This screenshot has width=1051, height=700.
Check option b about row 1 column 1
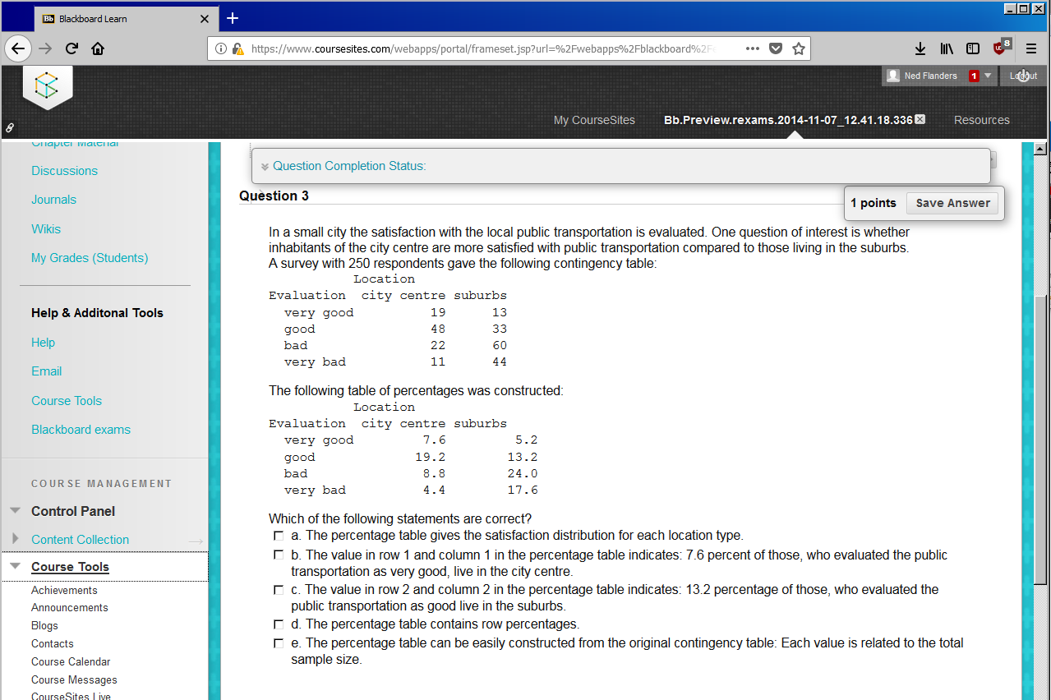coord(279,555)
